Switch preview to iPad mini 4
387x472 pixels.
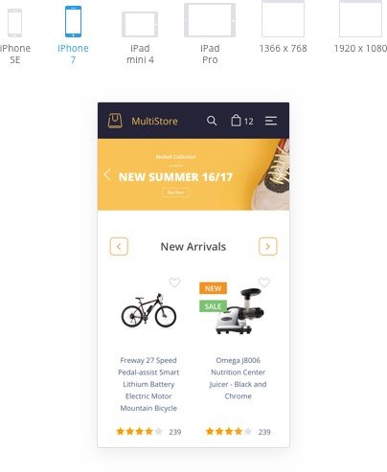140,24
